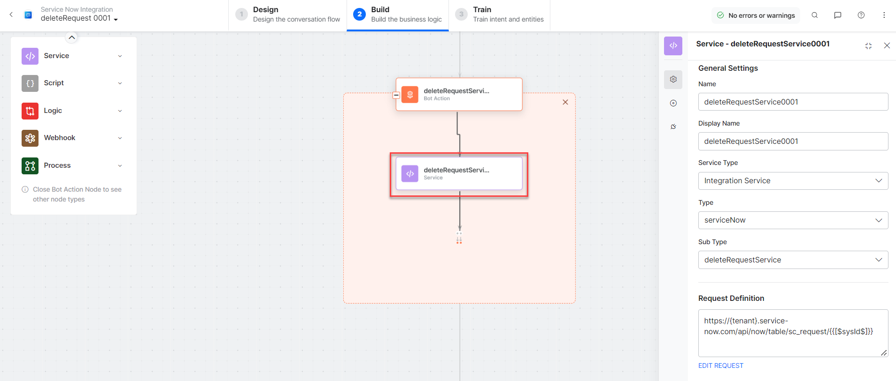Image resolution: width=896 pixels, height=381 pixels.
Task: Click the No errors or warnings status button
Action: pos(756,15)
